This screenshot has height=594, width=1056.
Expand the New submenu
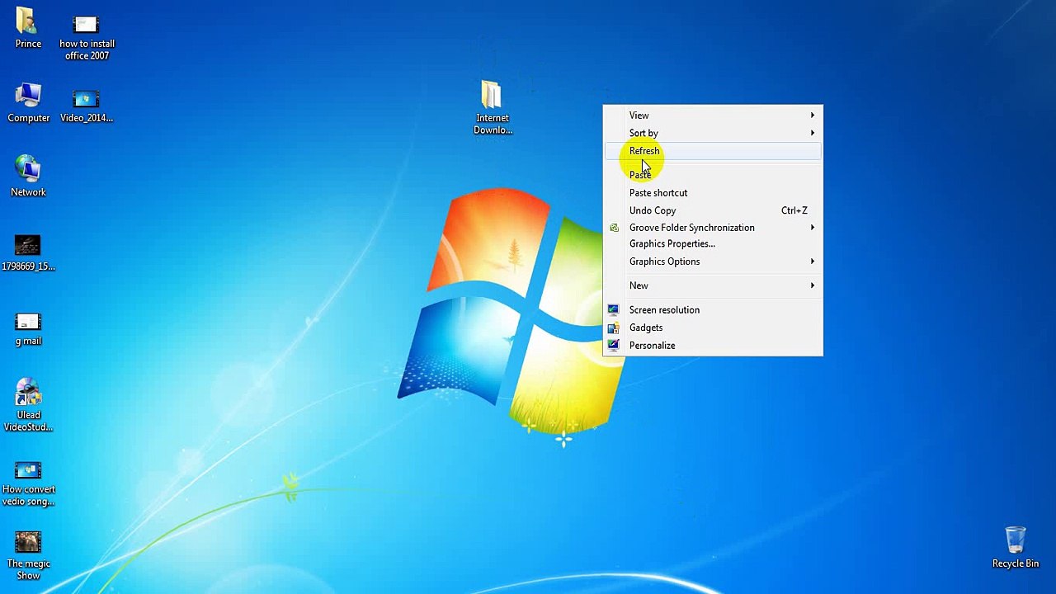tap(713, 285)
